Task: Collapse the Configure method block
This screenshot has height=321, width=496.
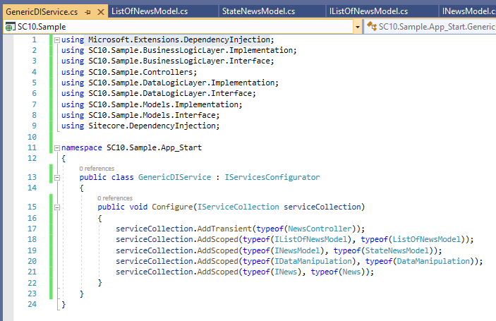Action: (57, 207)
